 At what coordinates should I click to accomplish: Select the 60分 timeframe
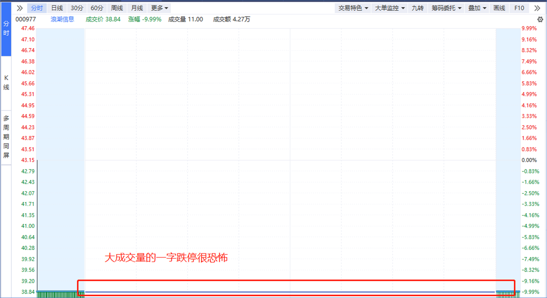coord(97,8)
